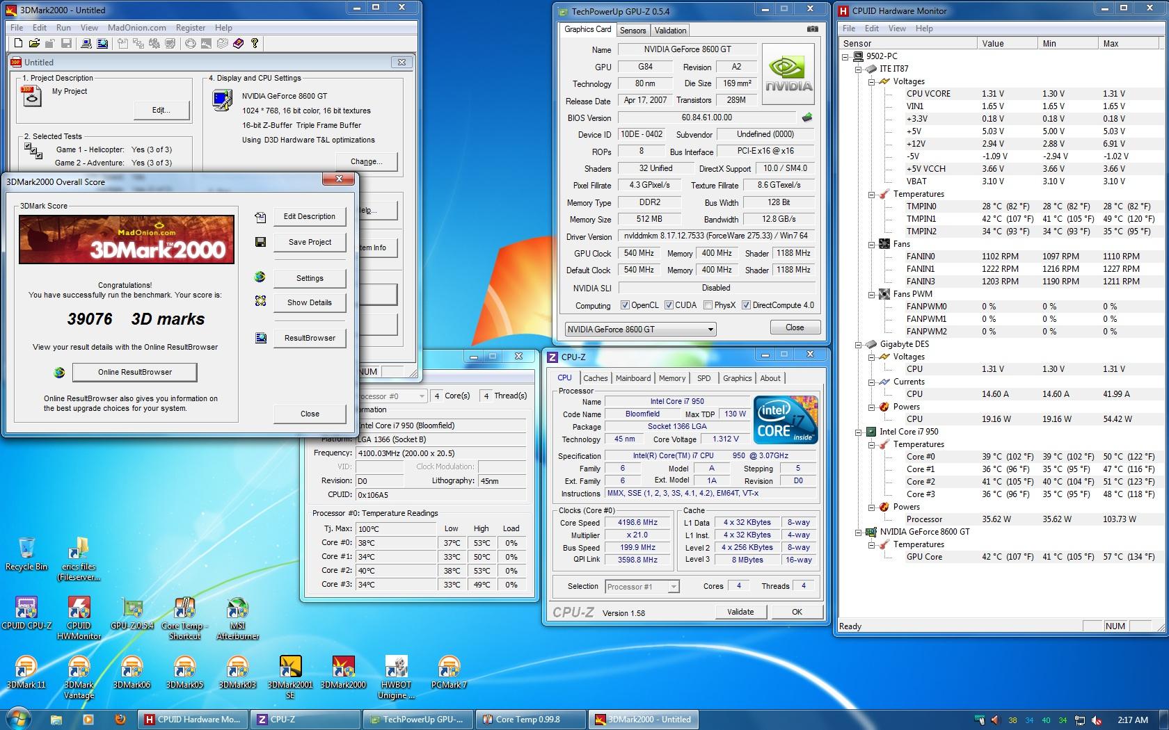Open Core Temp Processor #0 dropdown
This screenshot has height=730, width=1169.
tap(422, 396)
